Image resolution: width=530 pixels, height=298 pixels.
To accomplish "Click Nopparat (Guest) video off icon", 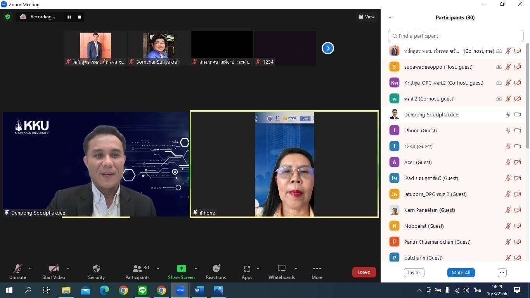I will coord(518,226).
